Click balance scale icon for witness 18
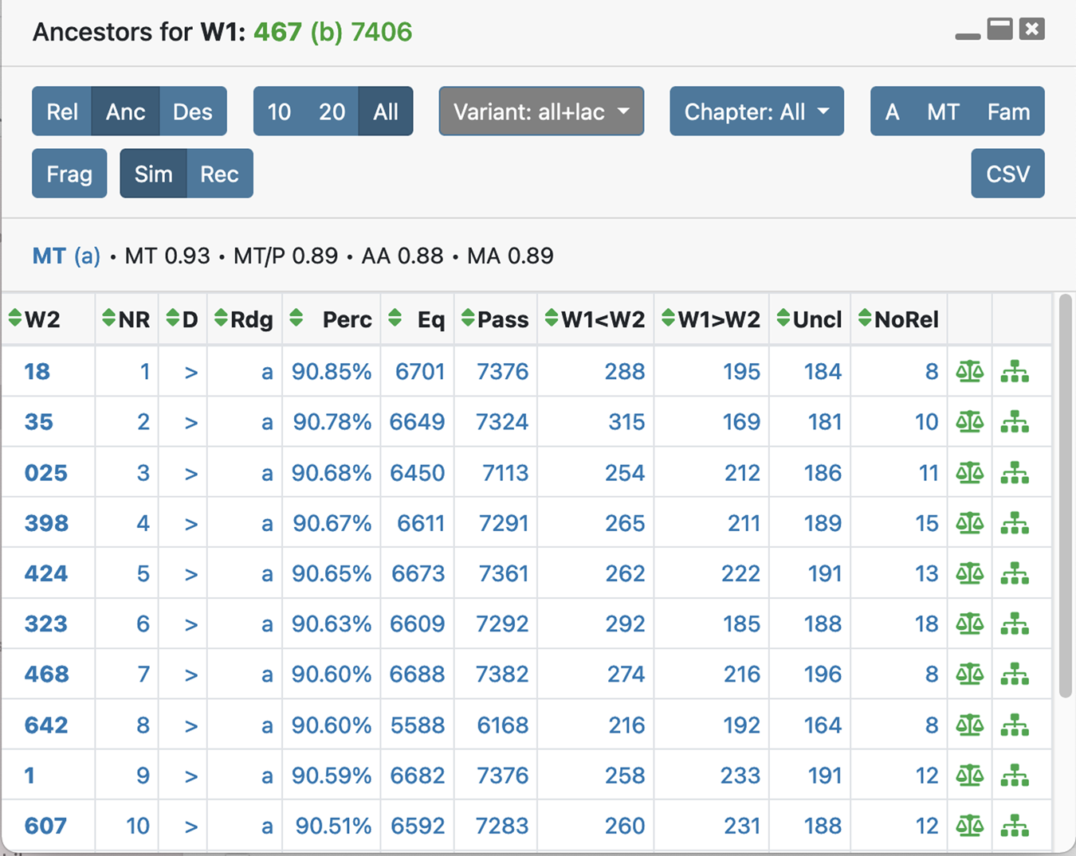This screenshot has width=1076, height=856. pyautogui.click(x=969, y=371)
